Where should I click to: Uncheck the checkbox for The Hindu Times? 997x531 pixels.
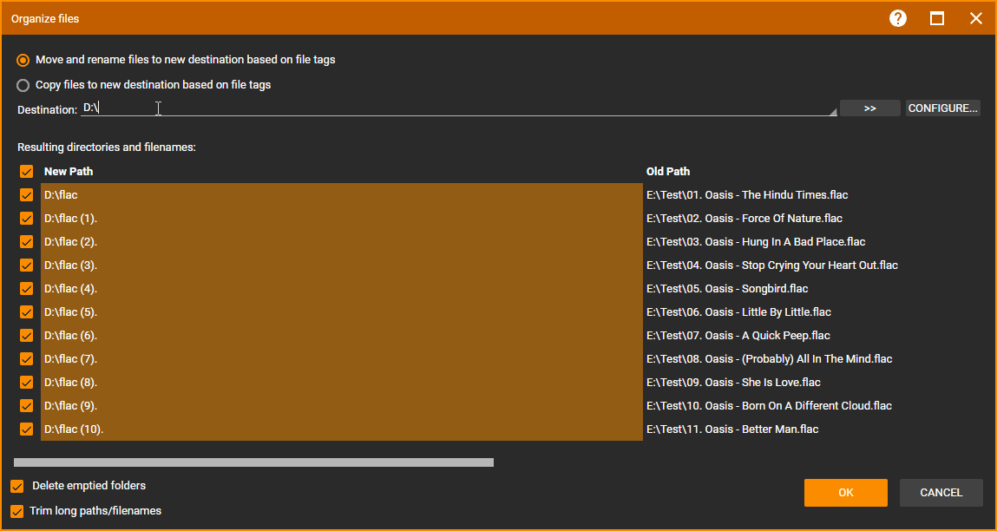coord(26,195)
